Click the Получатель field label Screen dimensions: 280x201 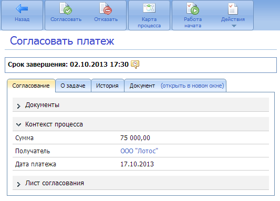pyautogui.click(x=33, y=151)
